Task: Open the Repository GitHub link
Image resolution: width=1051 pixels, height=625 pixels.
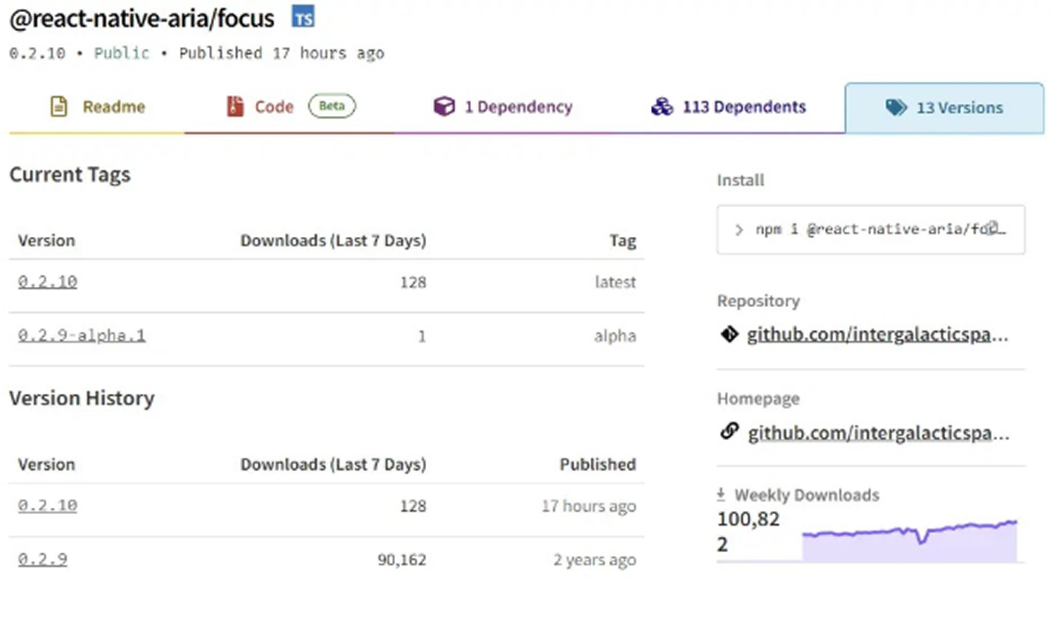Action: pos(877,335)
